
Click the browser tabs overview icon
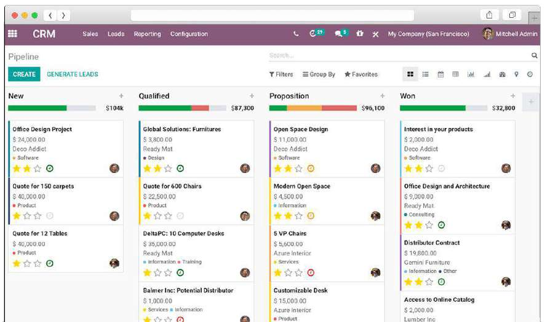(512, 15)
